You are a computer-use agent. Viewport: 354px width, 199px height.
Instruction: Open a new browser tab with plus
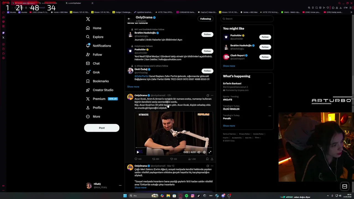[92, 3]
